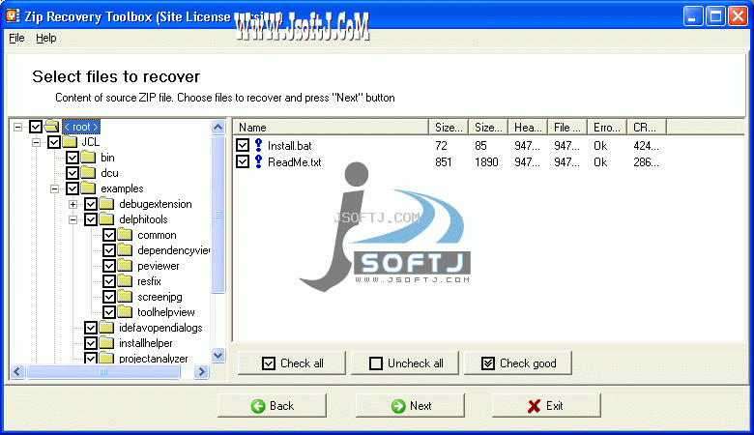Click the delphitools folder icon
This screenshot has height=435, width=754.
coord(106,219)
